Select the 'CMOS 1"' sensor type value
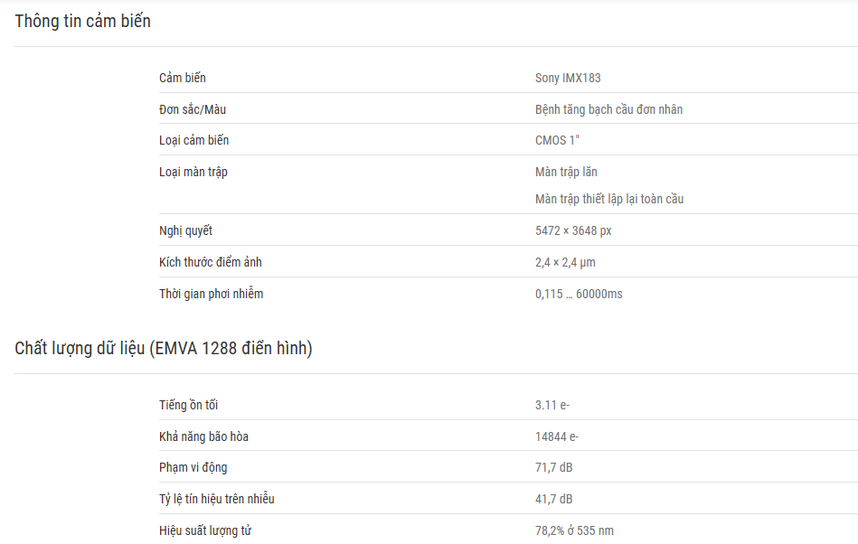Screen dimensions: 858x544 click(x=556, y=140)
